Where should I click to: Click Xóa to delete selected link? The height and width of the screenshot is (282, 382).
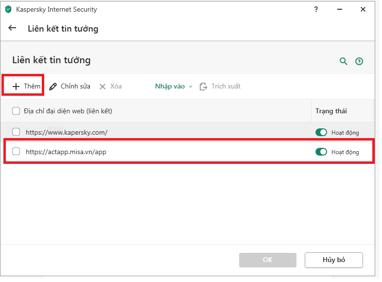pyautogui.click(x=111, y=86)
